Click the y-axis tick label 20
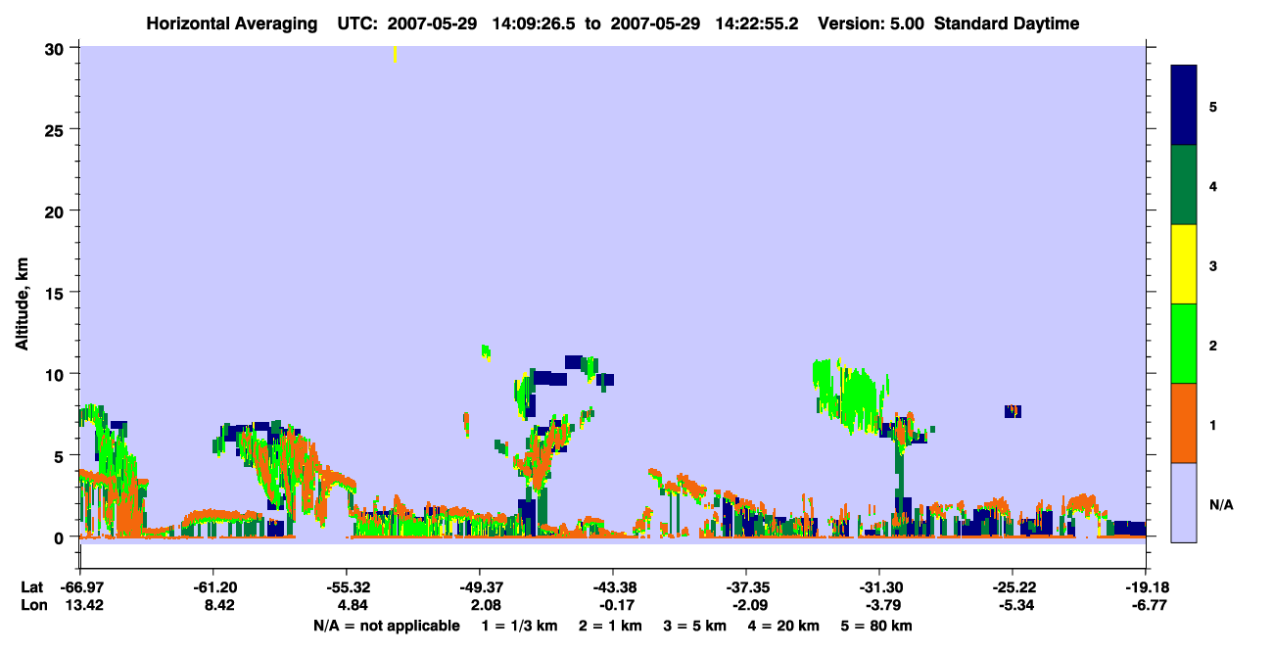This screenshot has height=653, width=1273. click(x=57, y=210)
